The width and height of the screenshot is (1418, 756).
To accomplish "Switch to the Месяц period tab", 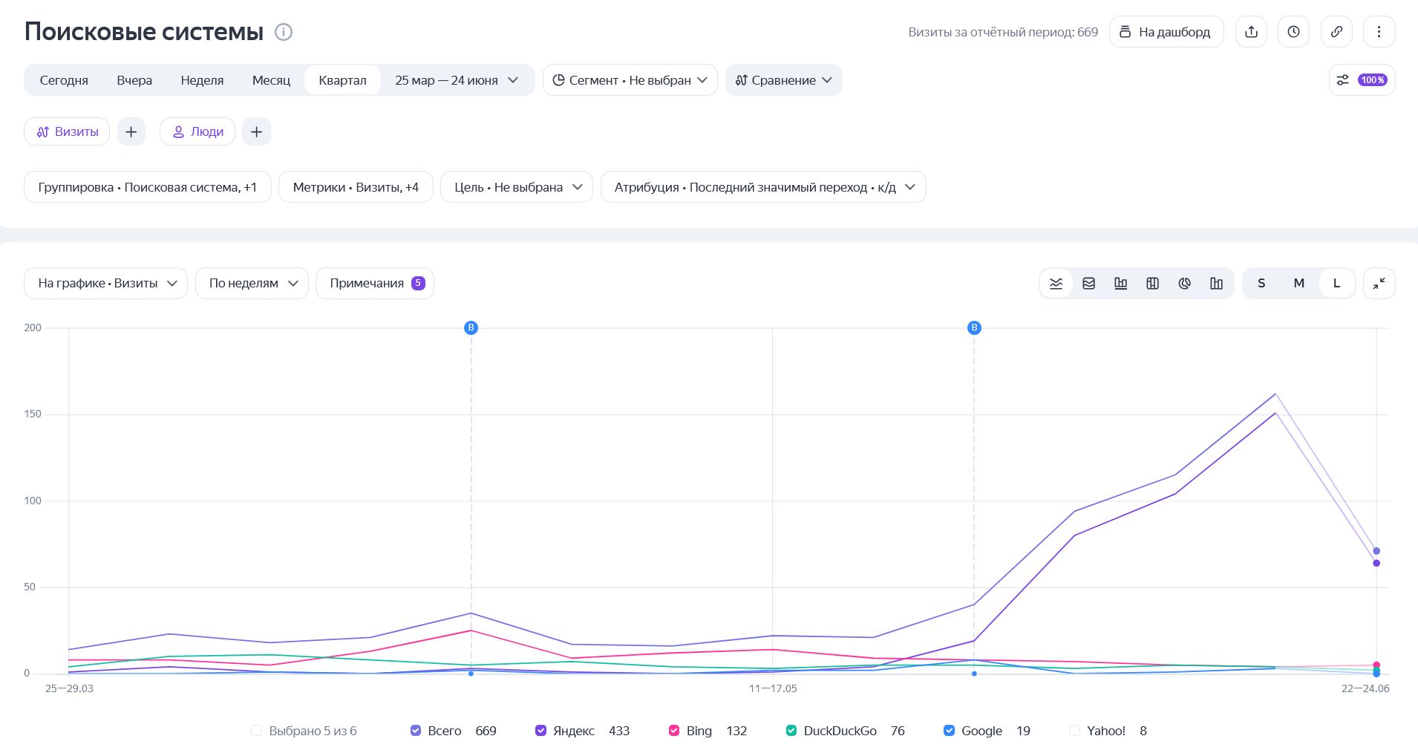I will click(271, 80).
